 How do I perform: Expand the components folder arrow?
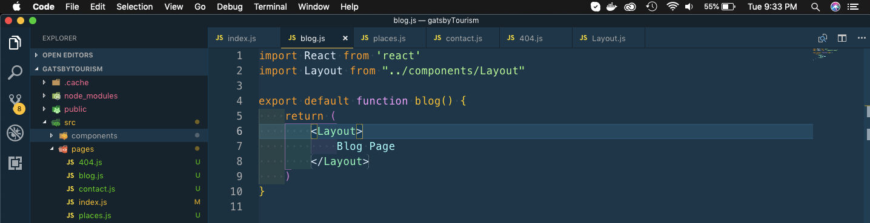[x=51, y=135]
